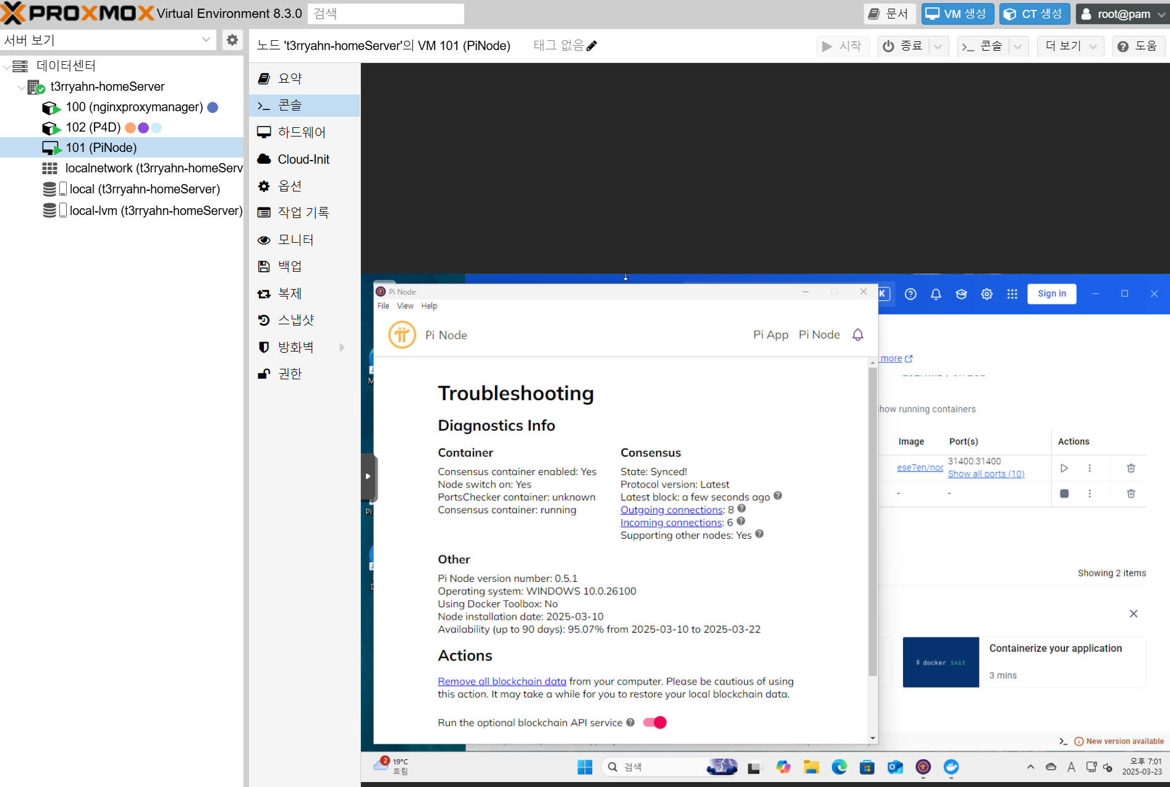Open the Pi Node File menu
The image size is (1170, 787).
(383, 306)
